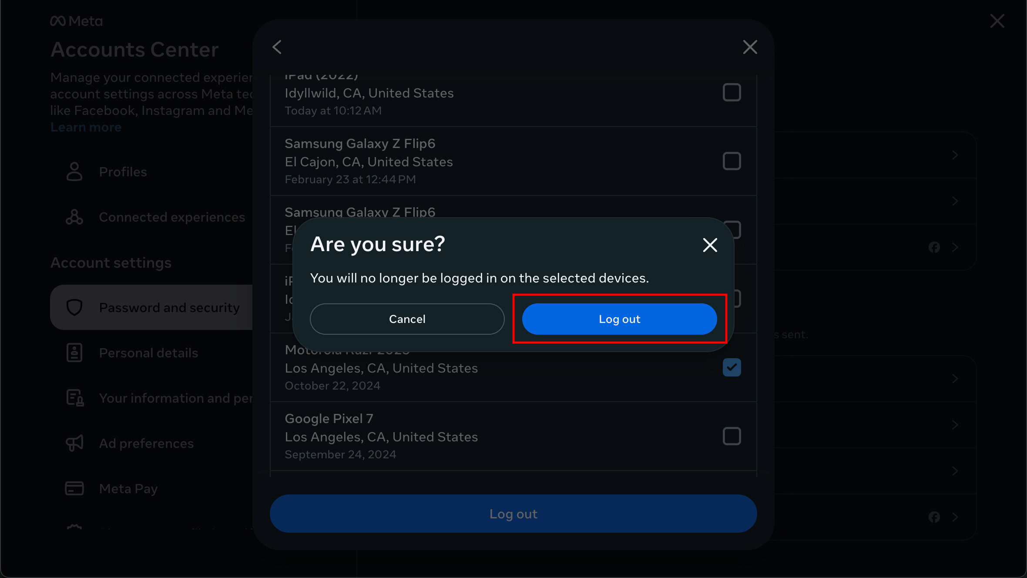Image resolution: width=1027 pixels, height=578 pixels.
Task: Select the Personal details menu item
Action: tap(148, 353)
